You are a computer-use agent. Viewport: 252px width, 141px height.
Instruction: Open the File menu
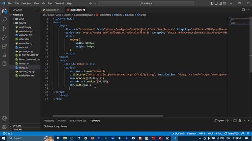point(9,4)
